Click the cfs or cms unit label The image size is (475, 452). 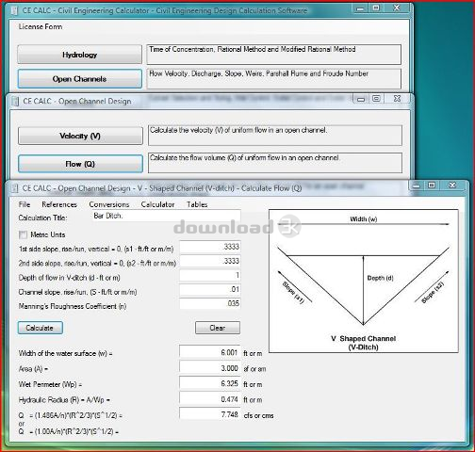[x=258, y=415]
